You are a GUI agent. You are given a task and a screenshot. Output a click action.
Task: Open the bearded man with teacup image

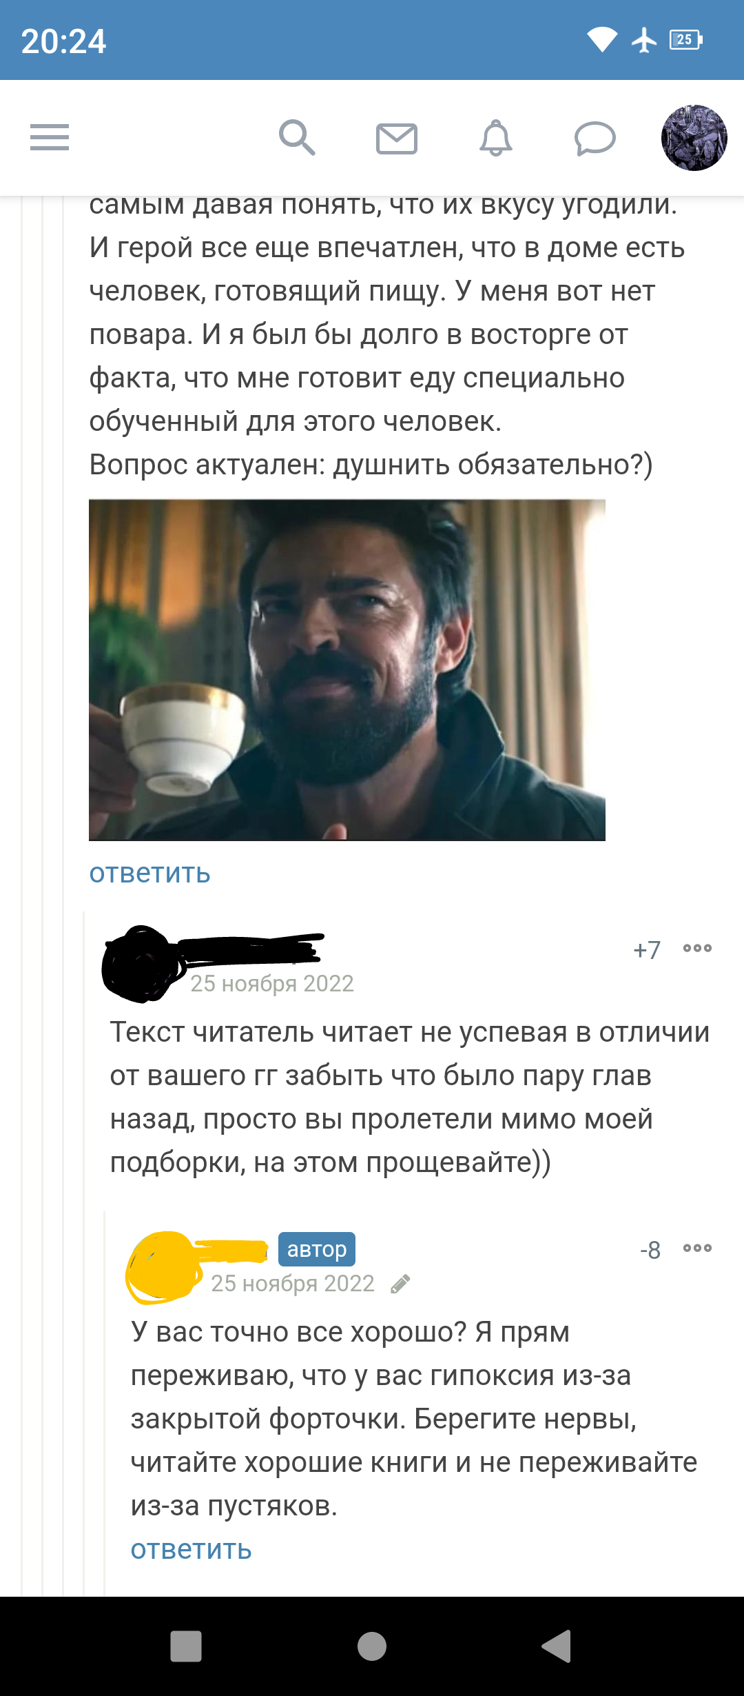pos(347,670)
